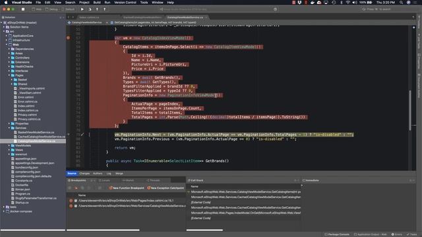Switch to the Authors tab
This screenshot has height=237, width=422.
pyautogui.click(x=98, y=174)
